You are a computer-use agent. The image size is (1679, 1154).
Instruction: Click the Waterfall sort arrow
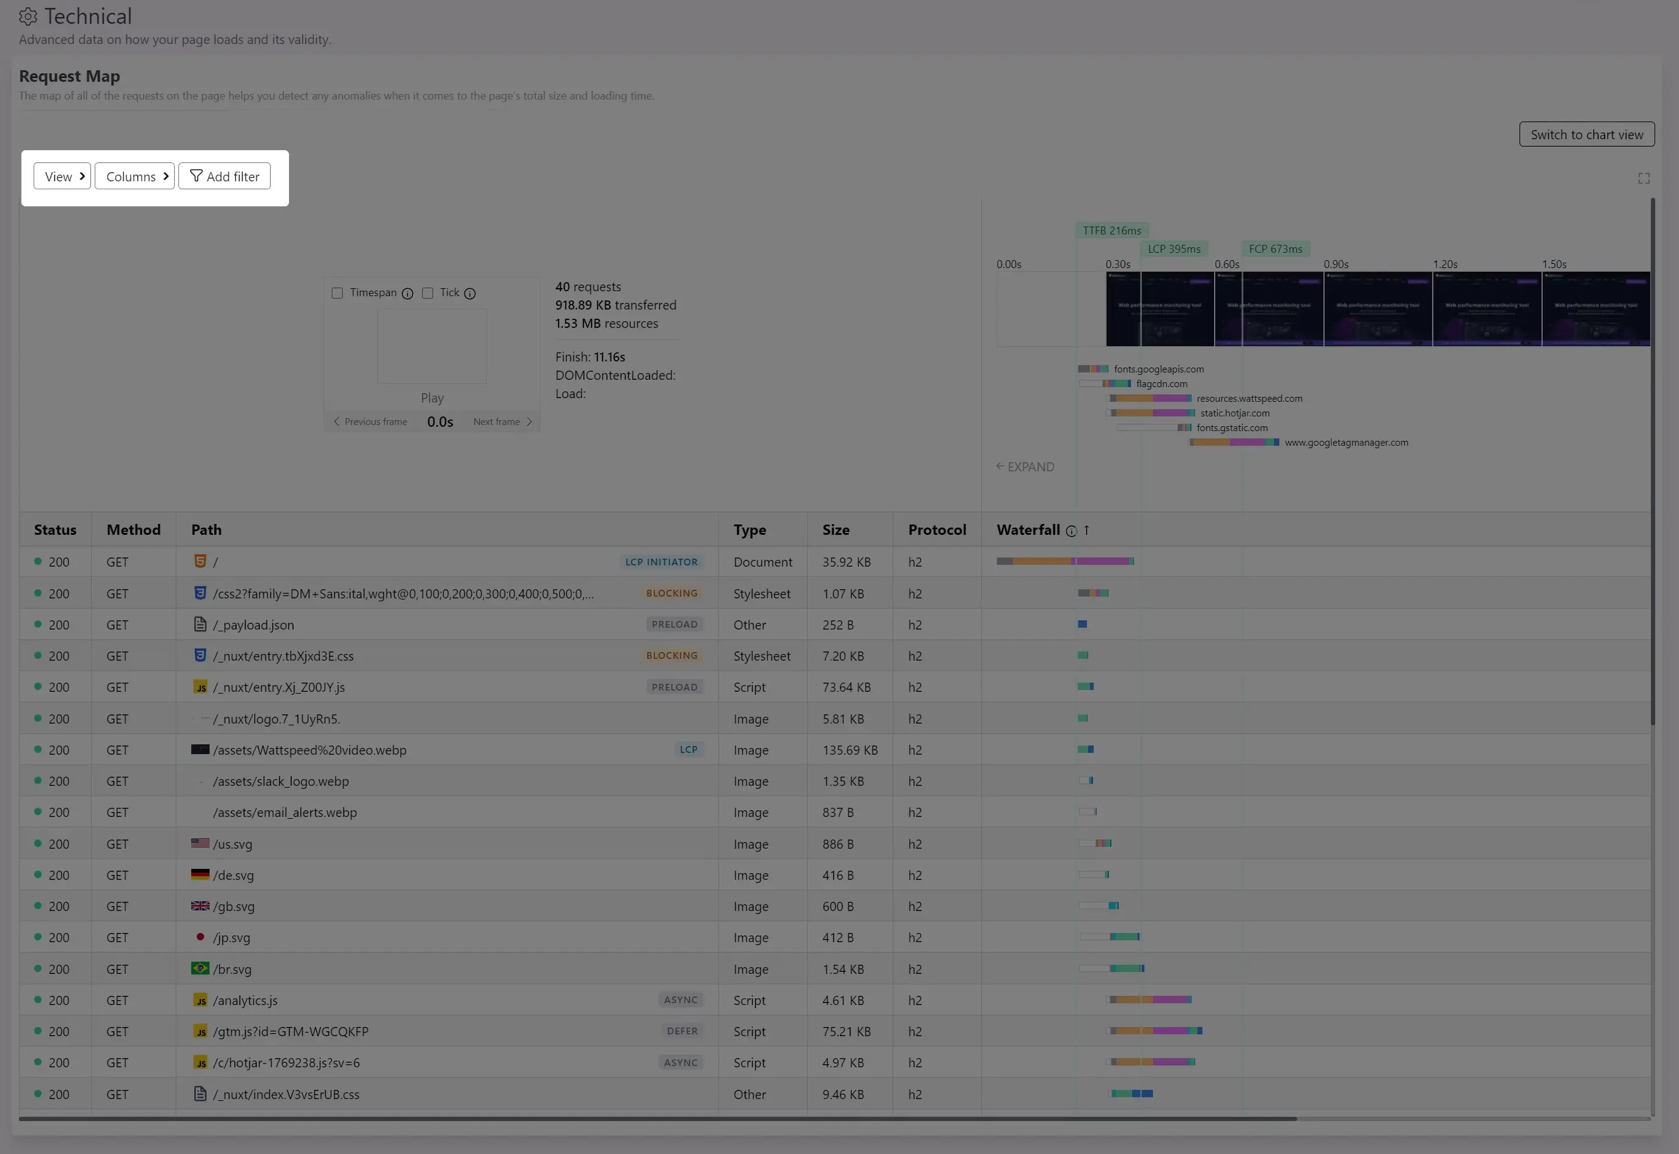coord(1086,530)
